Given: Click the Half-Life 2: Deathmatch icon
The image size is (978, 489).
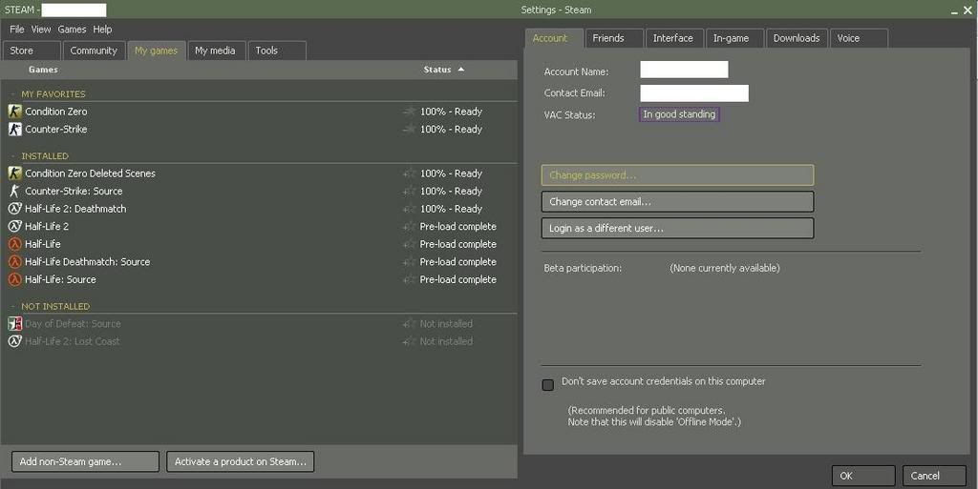Looking at the screenshot, I should (x=14, y=209).
